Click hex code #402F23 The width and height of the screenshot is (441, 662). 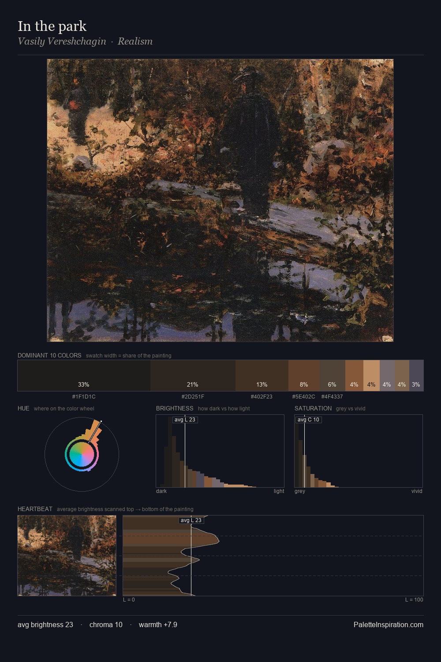pyautogui.click(x=262, y=397)
